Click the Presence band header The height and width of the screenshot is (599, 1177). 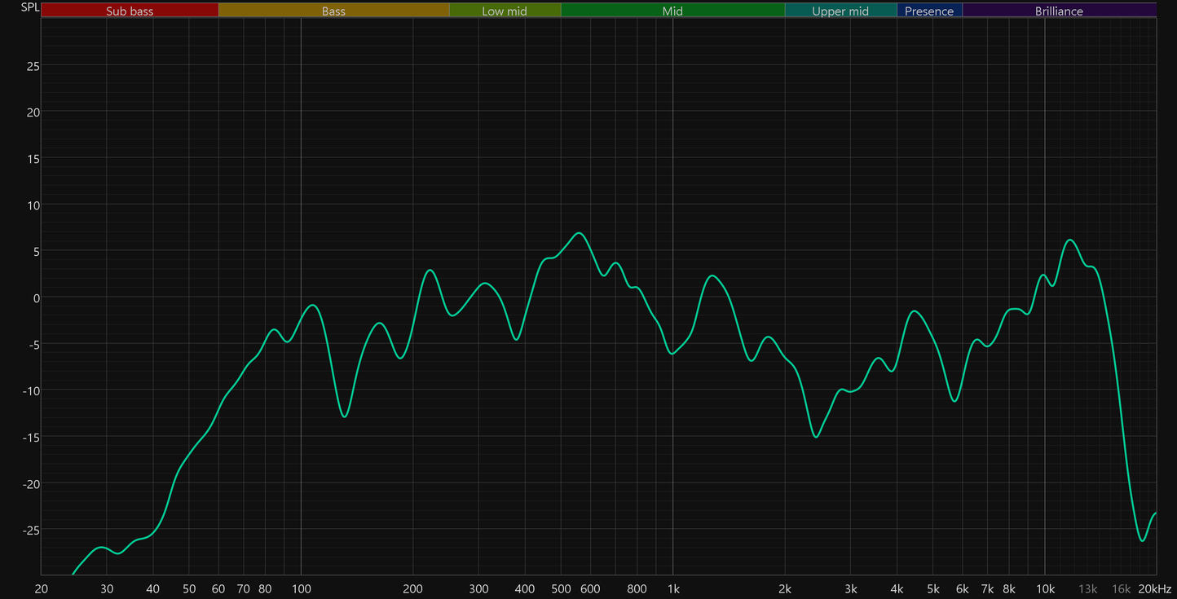pos(929,11)
